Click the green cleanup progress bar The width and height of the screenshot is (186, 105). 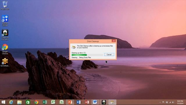pyautogui.click(x=87, y=55)
